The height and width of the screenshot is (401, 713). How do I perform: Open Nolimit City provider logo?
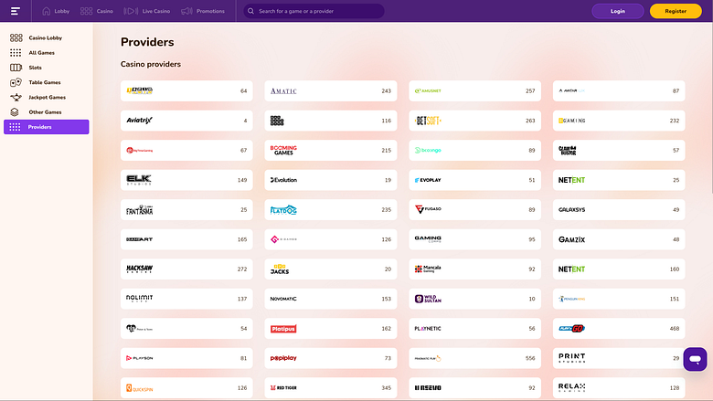click(139, 299)
